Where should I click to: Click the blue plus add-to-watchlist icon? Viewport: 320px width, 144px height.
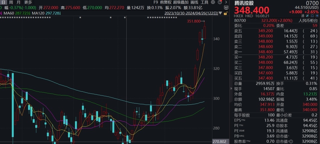click(317, 16)
